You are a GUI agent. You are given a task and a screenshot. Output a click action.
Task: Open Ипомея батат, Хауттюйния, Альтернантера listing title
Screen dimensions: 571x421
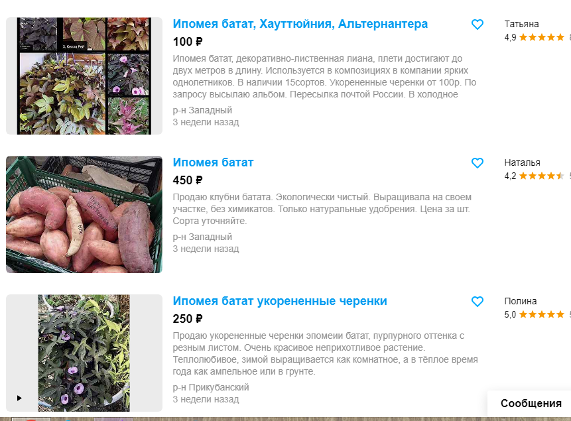point(300,24)
